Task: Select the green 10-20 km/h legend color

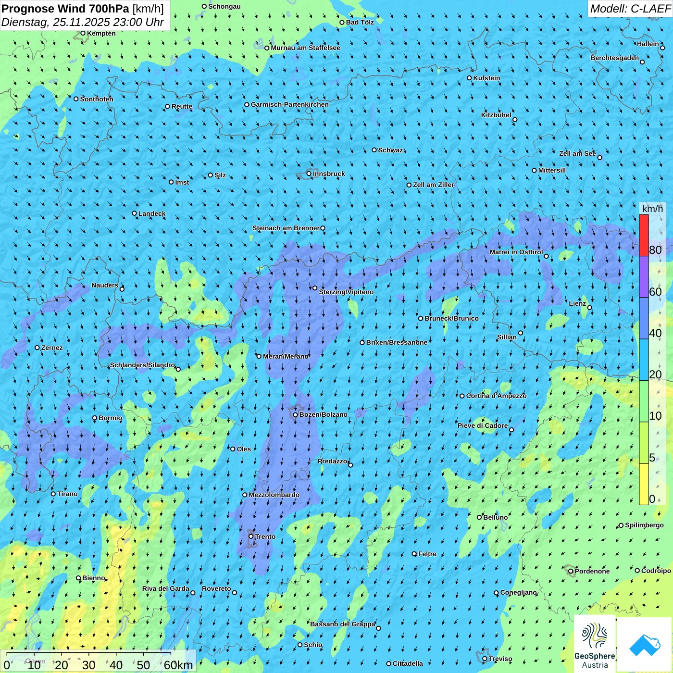Action: tap(644, 401)
